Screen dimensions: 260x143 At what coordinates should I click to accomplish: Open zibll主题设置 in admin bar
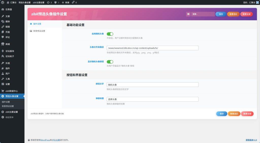(x=39, y=3)
